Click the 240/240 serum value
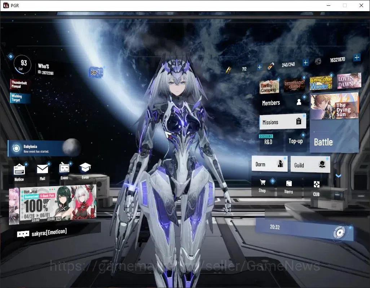This screenshot has width=370, height=288. (288, 64)
